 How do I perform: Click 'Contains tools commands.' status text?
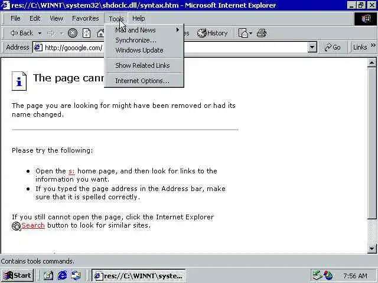[38, 261]
